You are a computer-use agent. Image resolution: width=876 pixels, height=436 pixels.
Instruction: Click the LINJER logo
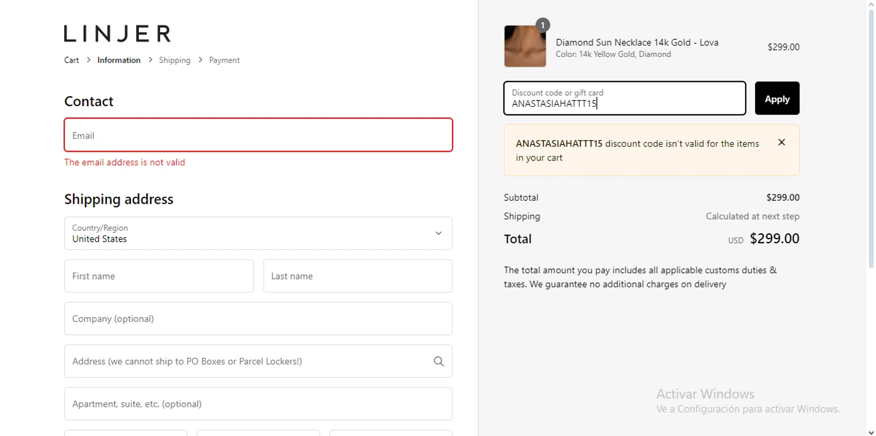[x=117, y=34]
